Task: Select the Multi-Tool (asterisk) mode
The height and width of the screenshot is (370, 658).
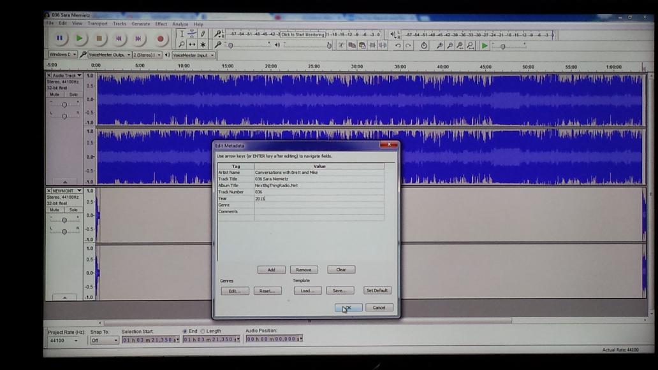Action: (203, 45)
